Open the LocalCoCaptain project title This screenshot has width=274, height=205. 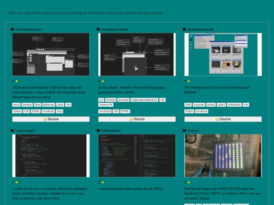pyautogui.click(x=25, y=131)
